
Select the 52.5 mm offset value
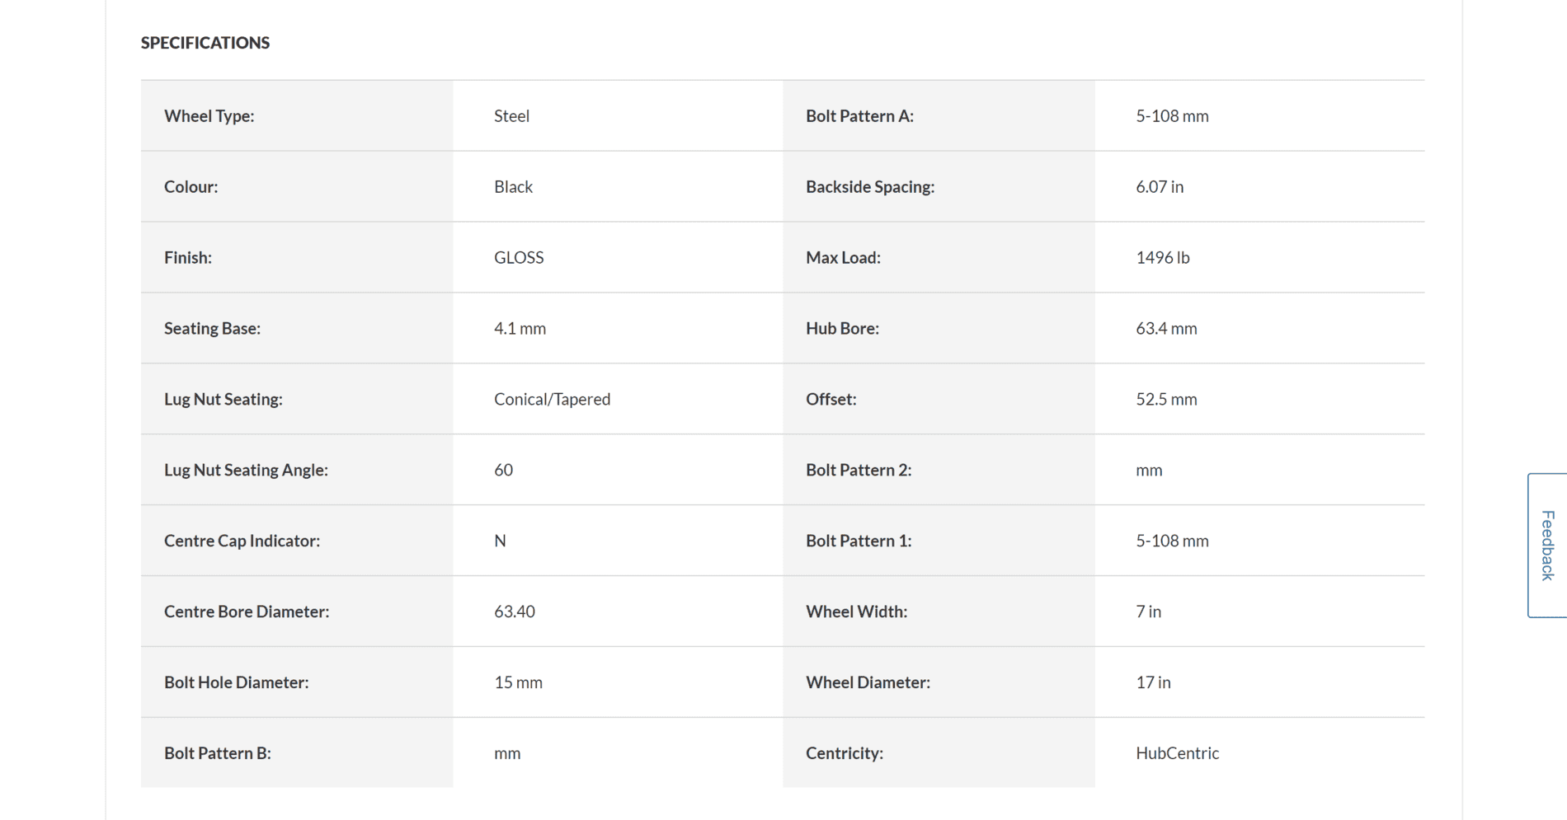click(1166, 400)
